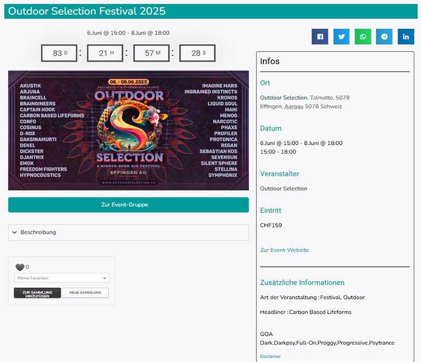The width and height of the screenshot is (421, 362).
Task: Click the Outdoor Selection Festival 2025 title
Action: tap(87, 11)
